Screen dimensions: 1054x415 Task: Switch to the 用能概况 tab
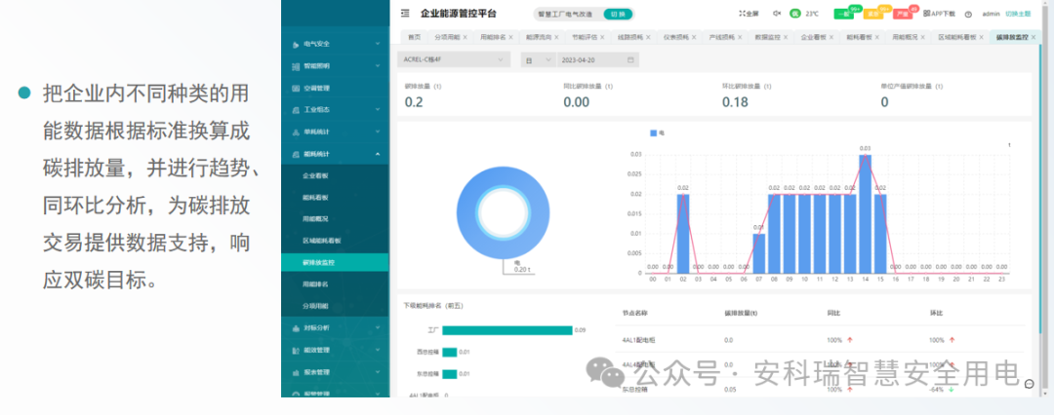coord(909,38)
